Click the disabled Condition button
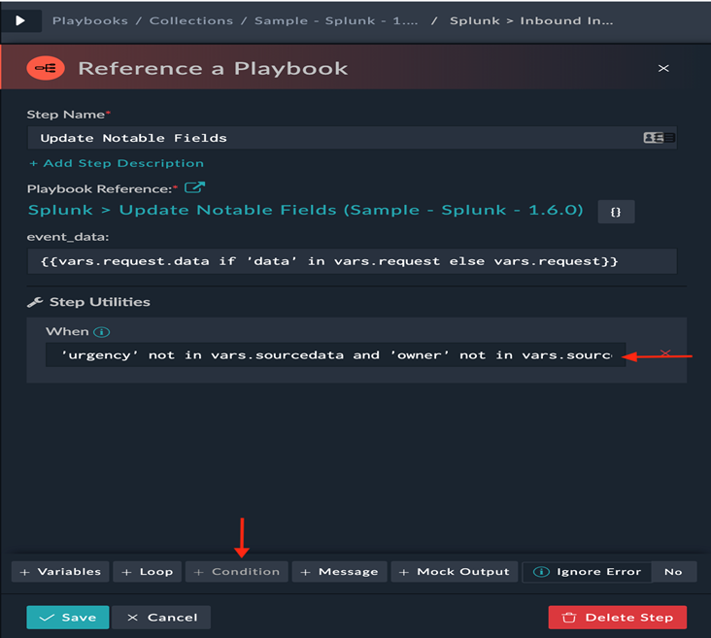The image size is (711, 638). point(236,572)
